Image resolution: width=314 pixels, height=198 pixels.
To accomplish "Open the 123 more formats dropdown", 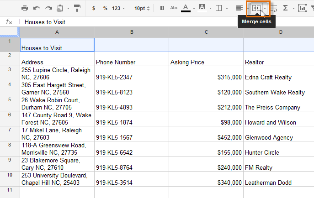I will (118, 8).
